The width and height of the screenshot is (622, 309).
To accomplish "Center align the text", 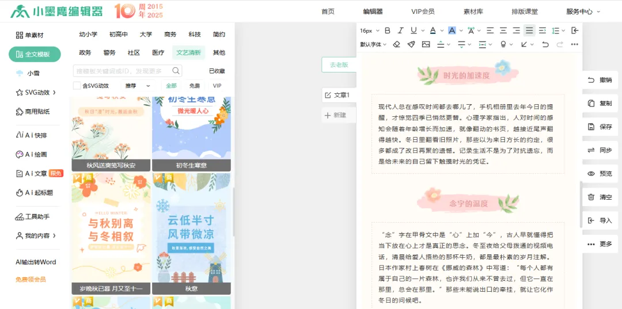I will [x=503, y=30].
